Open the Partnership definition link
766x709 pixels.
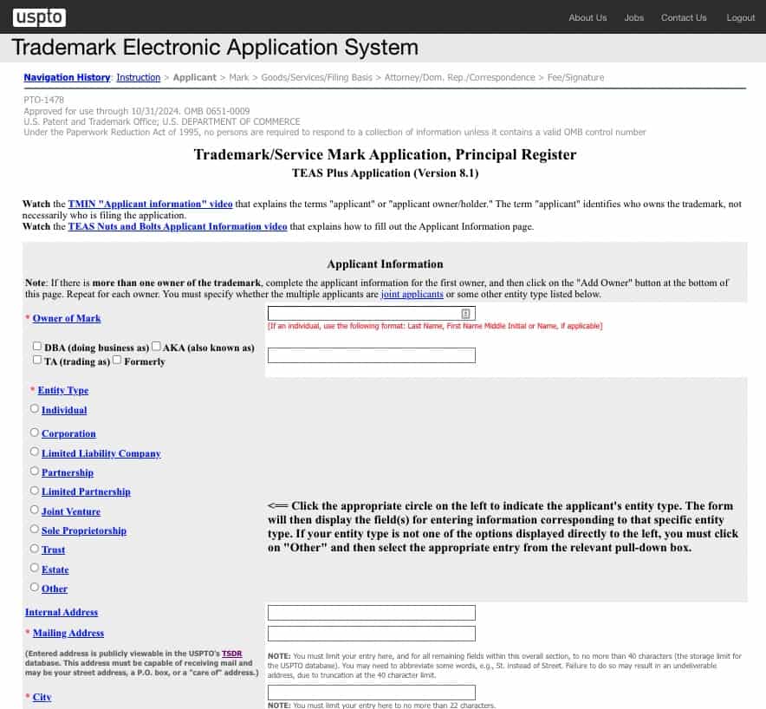[68, 472]
